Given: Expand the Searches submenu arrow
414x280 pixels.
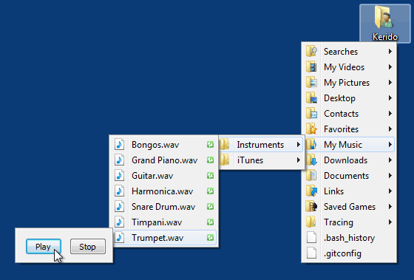Looking at the screenshot, I should 390,52.
